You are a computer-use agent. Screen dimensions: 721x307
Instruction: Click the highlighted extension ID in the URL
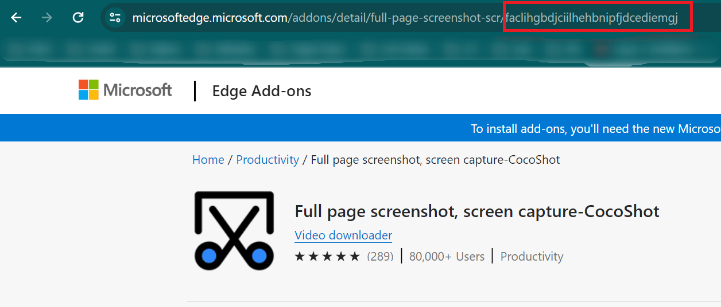tap(597, 18)
